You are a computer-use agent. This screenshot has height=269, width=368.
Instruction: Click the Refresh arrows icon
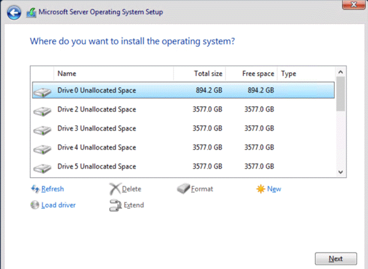[x=35, y=188]
